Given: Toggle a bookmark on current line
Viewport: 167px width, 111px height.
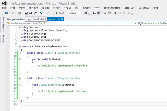Looking at the screenshot, I should tap(115, 13).
